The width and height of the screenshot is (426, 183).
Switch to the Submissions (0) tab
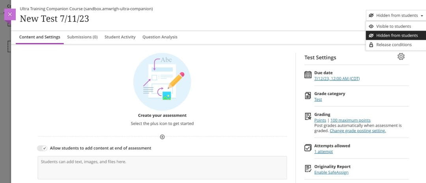(x=82, y=37)
